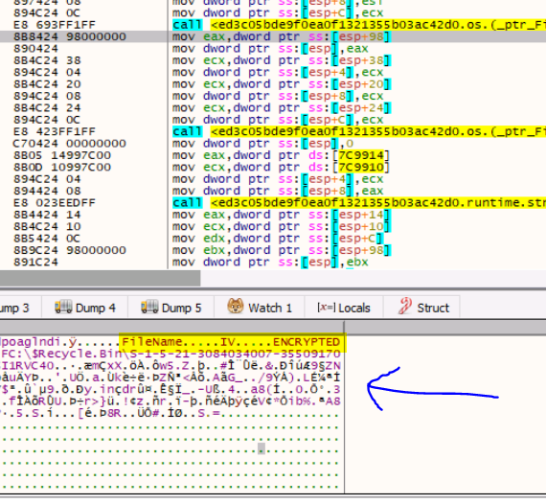Switch to the Dump 4 tab
The image size is (546, 504).
point(84,308)
